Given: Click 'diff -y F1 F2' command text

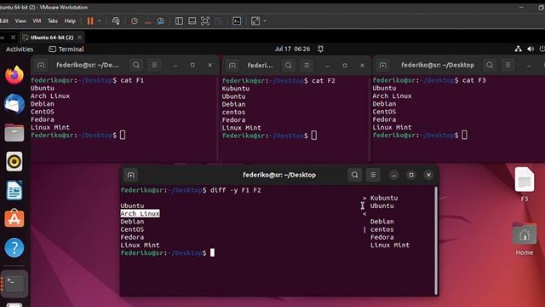Looking at the screenshot, I should point(236,190).
